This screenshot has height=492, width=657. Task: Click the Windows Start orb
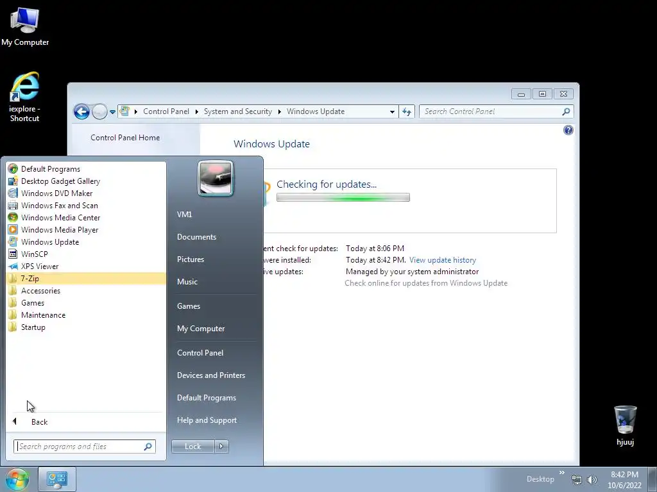coord(17,479)
